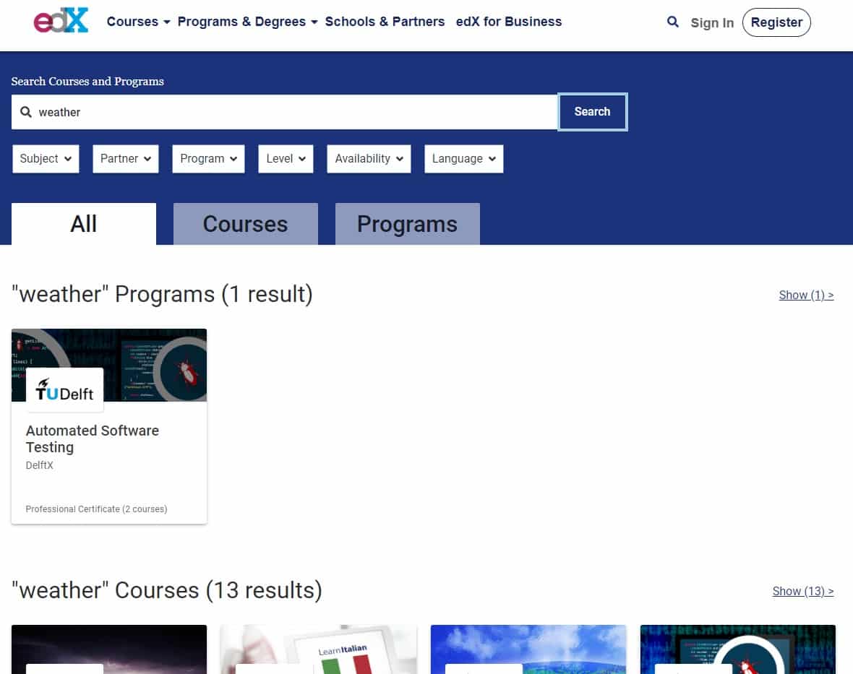The height and width of the screenshot is (674, 853).
Task: Click the 'weather' Programs (1 result) heading
Action: pyautogui.click(x=162, y=295)
